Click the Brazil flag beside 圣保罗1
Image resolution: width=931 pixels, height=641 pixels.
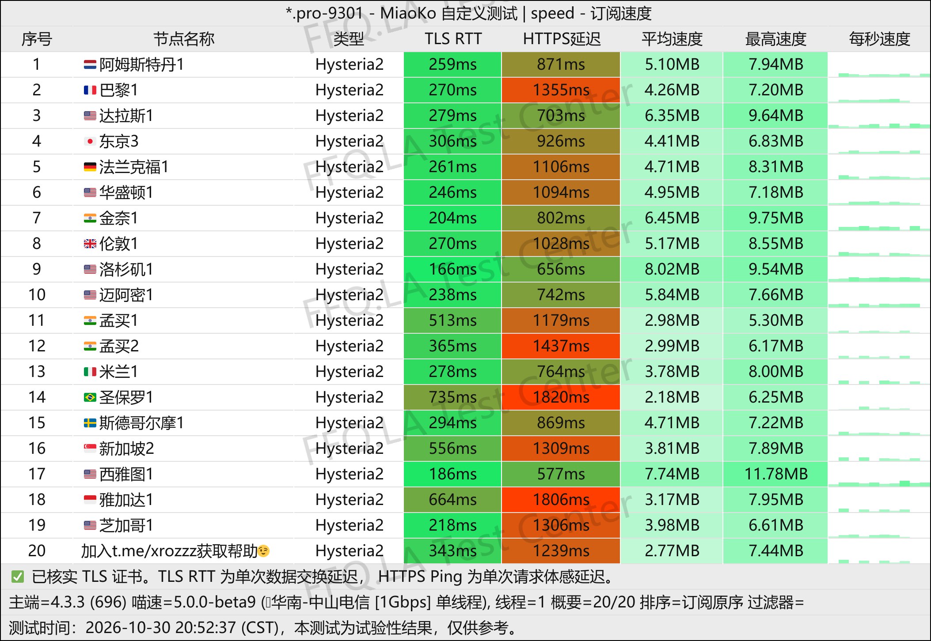click(x=90, y=398)
